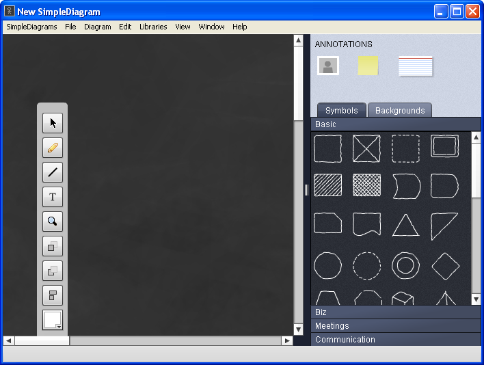484x365 pixels.
Task: Click the align objects tool
Action: pyautogui.click(x=53, y=295)
